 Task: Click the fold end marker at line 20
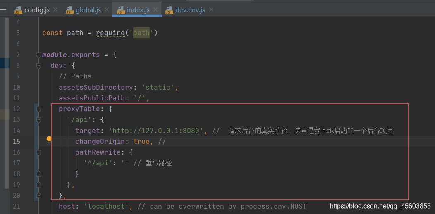click(x=39, y=195)
